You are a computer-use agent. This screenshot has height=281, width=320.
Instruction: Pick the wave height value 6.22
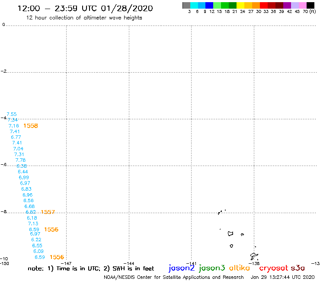pyautogui.click(x=36, y=239)
